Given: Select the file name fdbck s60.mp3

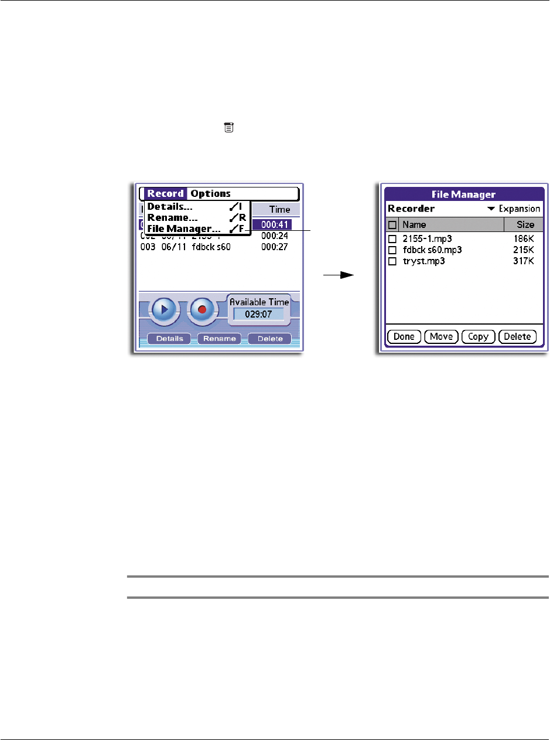Looking at the screenshot, I should (432, 250).
